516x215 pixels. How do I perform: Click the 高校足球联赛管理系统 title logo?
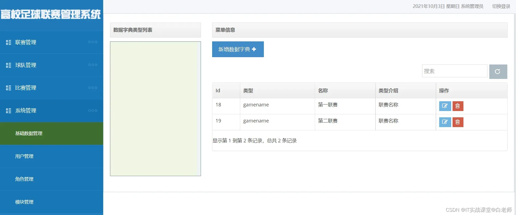point(51,14)
